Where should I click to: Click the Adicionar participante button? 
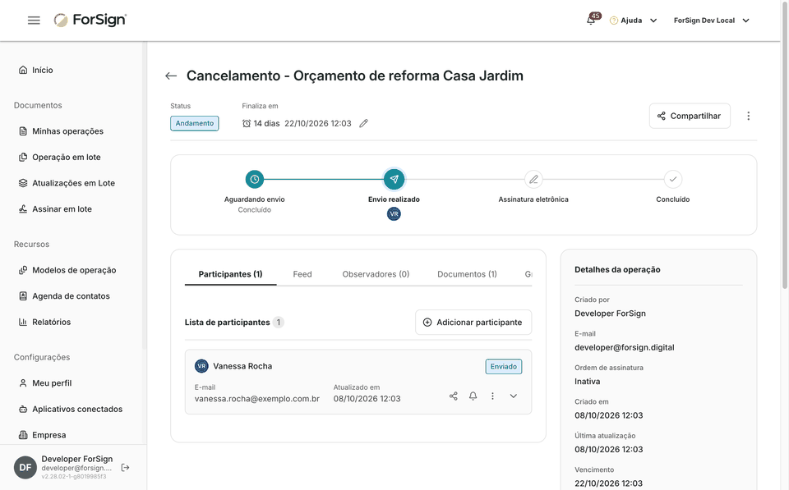pyautogui.click(x=473, y=322)
